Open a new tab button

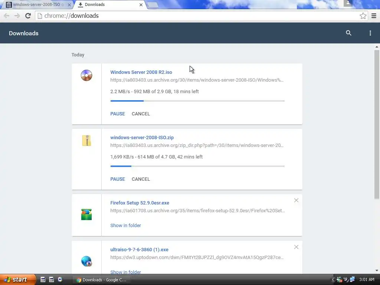[153, 5]
